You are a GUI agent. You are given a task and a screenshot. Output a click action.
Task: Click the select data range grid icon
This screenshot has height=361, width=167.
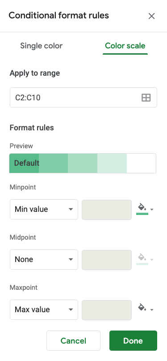(x=146, y=98)
